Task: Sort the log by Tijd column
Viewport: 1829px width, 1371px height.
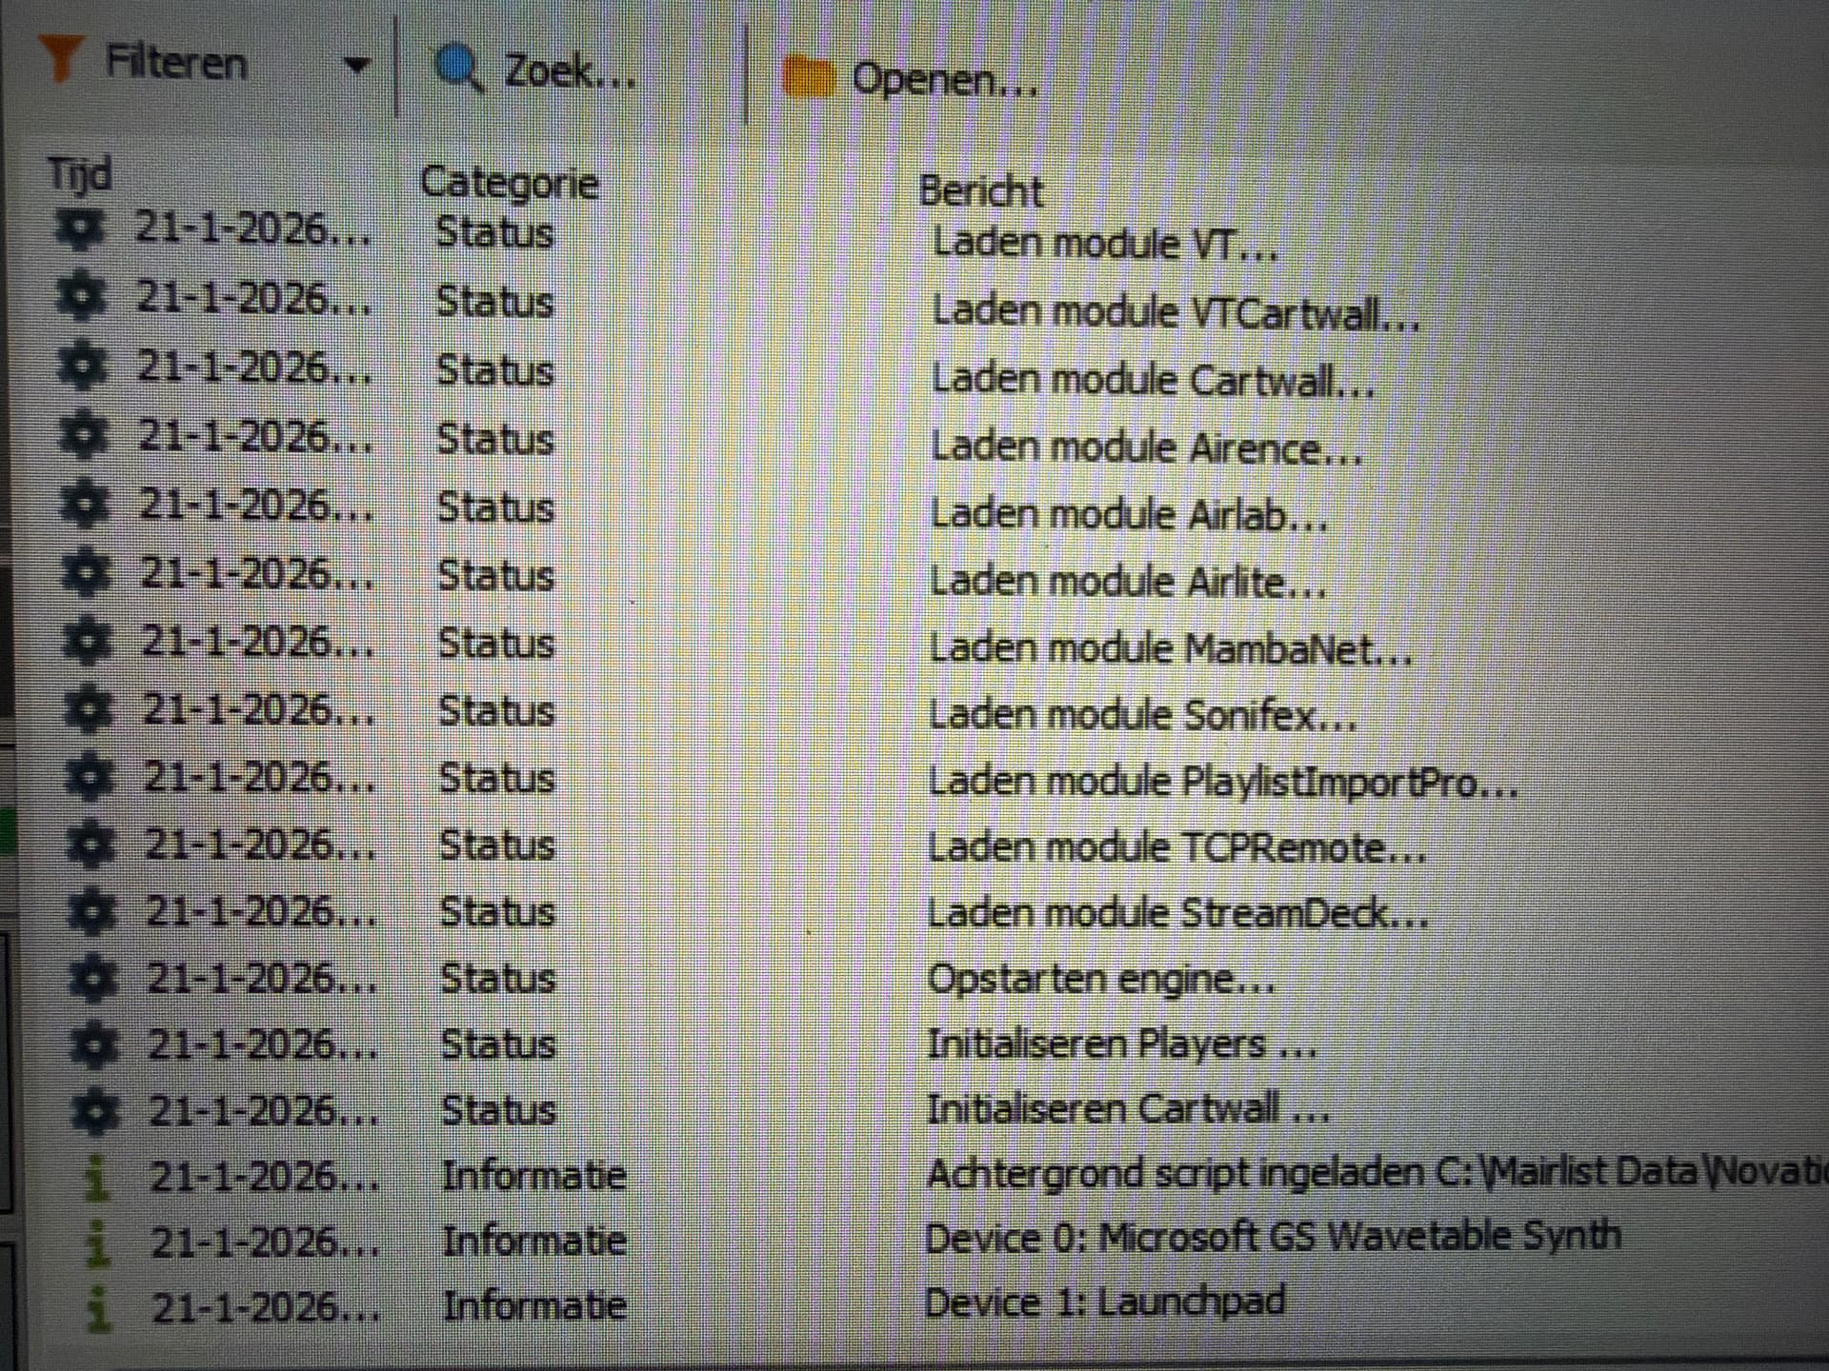Action: point(80,175)
